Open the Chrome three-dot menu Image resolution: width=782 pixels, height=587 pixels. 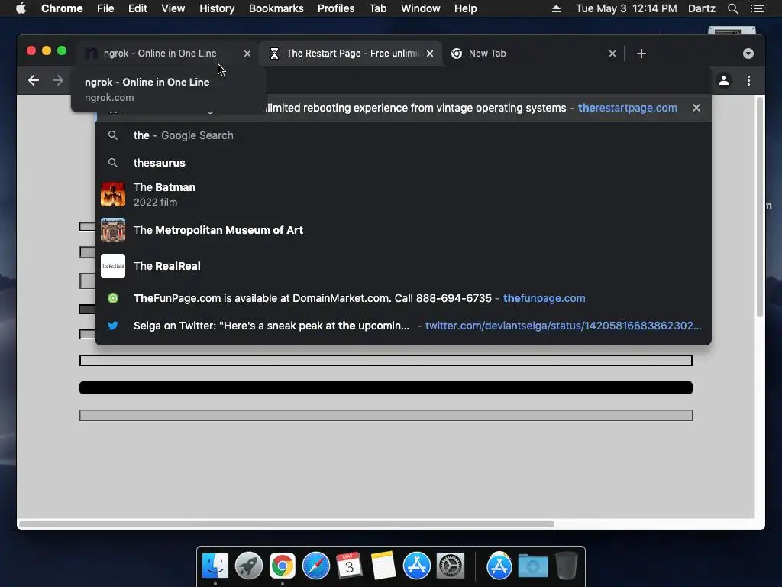(748, 80)
